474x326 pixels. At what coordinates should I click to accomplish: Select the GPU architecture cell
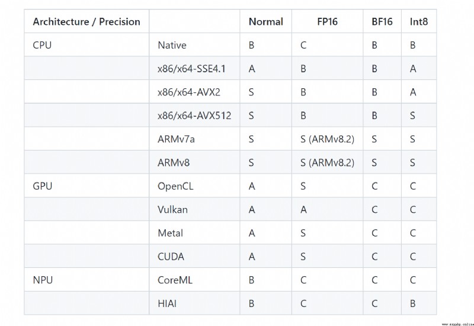(87, 186)
